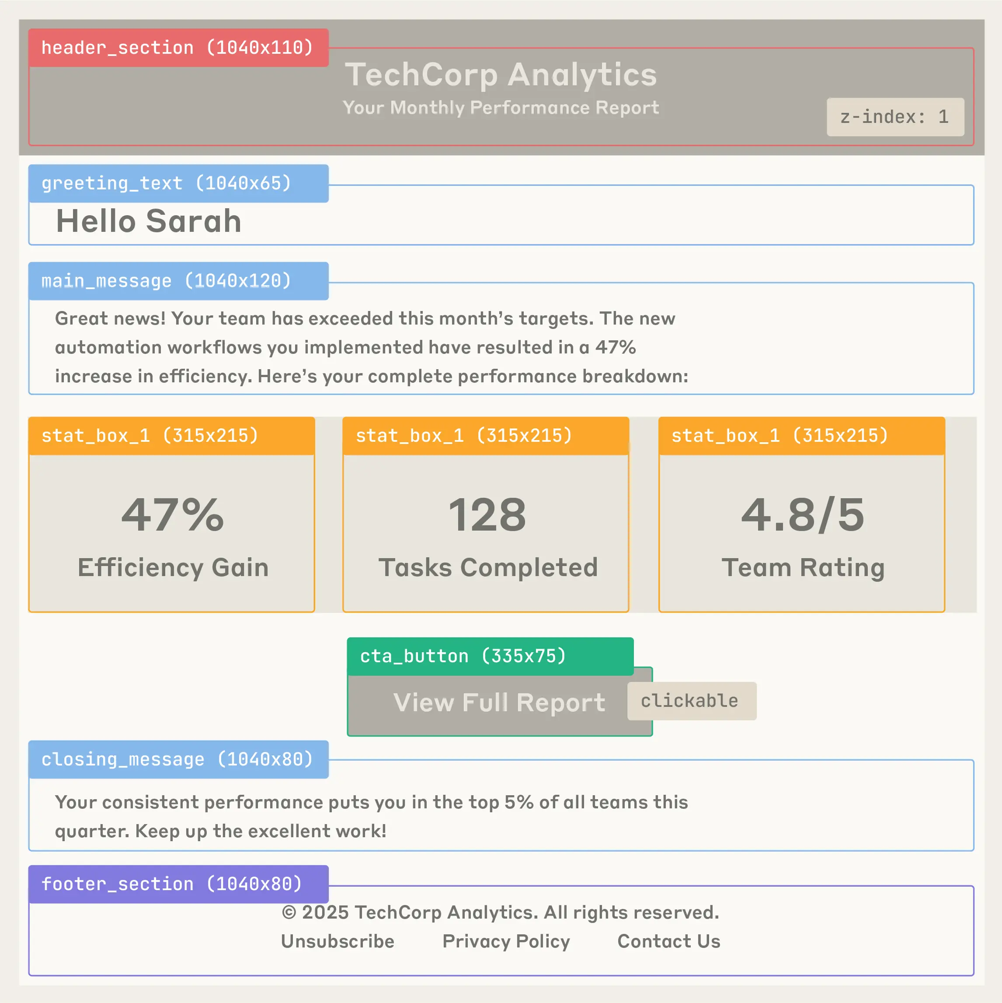
Task: Click the TechCorp Analytics header title
Action: pos(501,75)
